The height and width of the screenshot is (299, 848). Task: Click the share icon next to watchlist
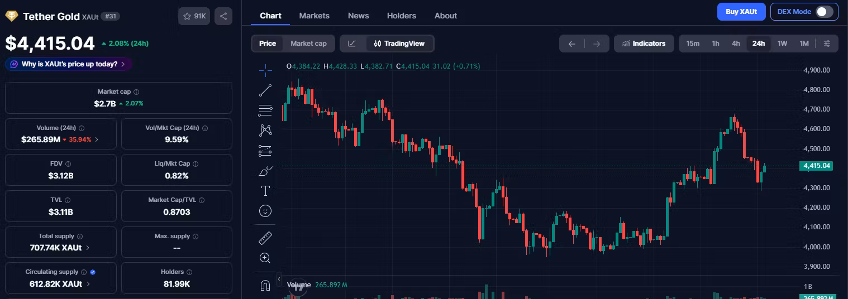point(223,16)
